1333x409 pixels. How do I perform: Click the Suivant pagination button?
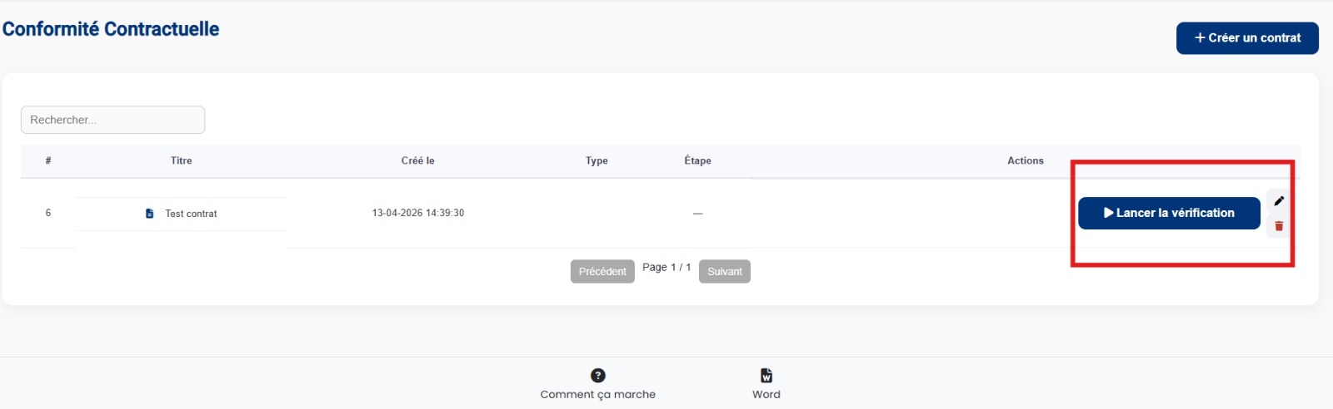725,272
